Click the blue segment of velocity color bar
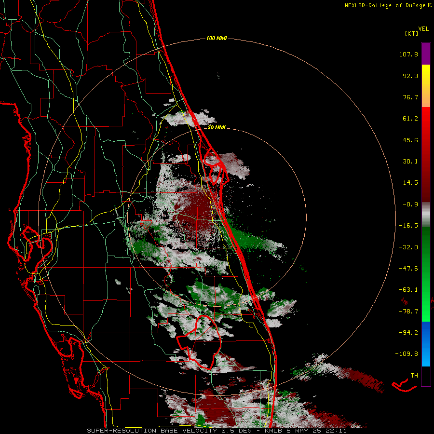The image size is (434, 434). pos(426,344)
